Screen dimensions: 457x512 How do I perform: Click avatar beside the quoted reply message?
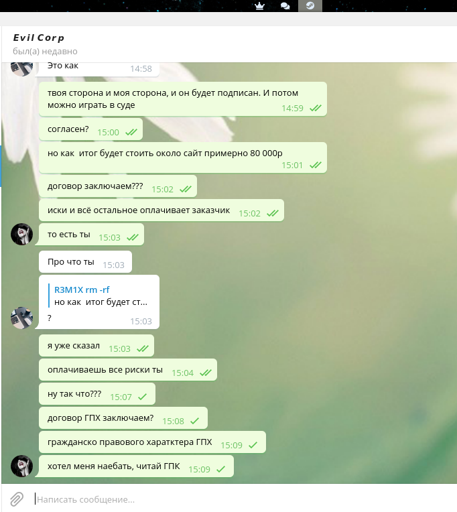[22, 318]
